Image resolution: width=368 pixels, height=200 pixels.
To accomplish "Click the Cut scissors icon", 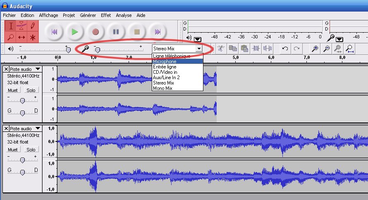I will 221,49.
